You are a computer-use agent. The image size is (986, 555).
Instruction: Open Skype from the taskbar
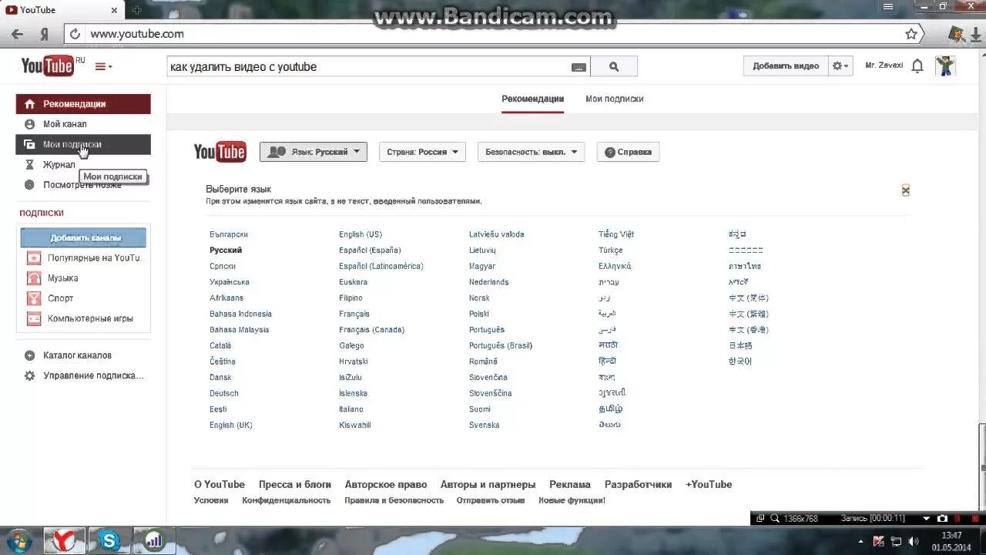pyautogui.click(x=109, y=540)
